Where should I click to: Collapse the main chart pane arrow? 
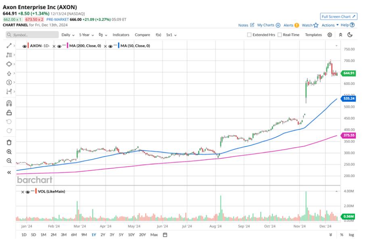click(336, 46)
